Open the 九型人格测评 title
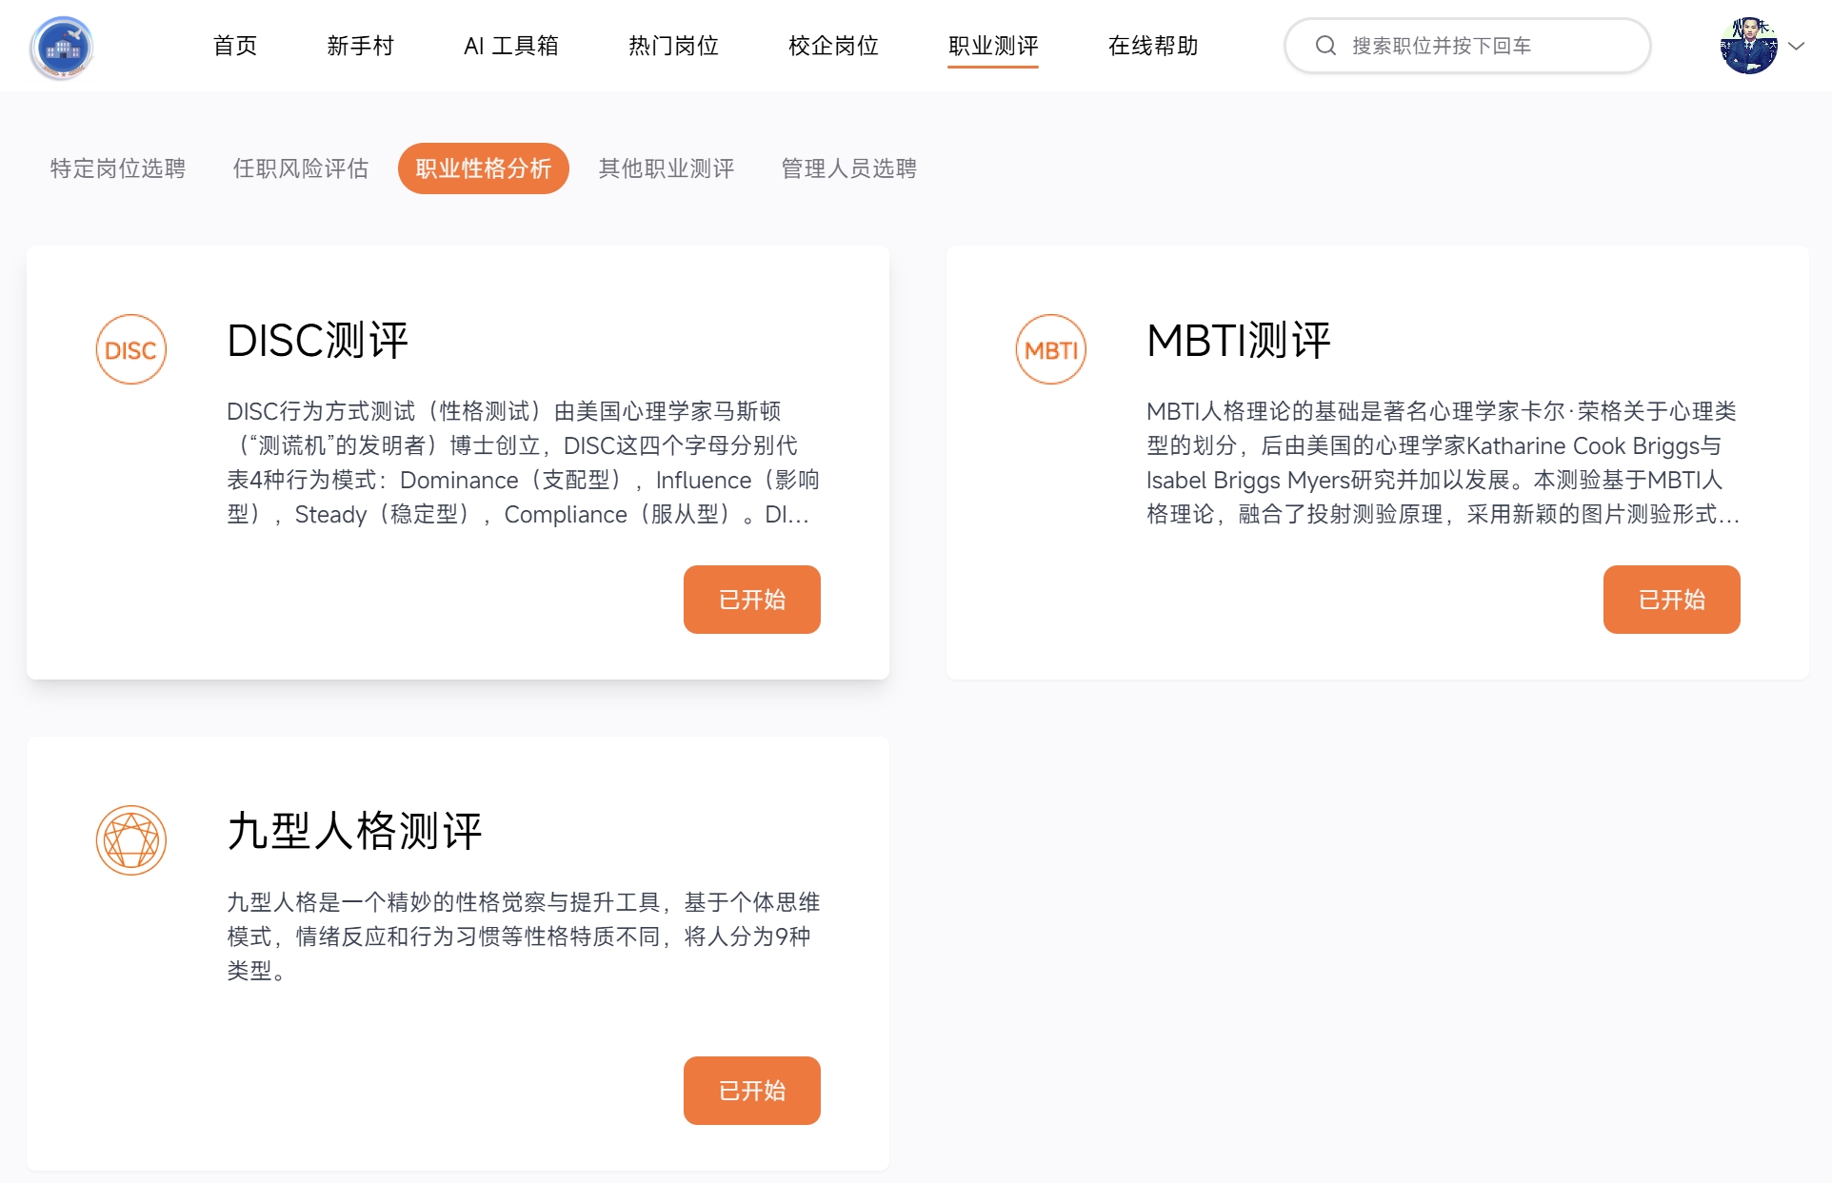 (354, 831)
